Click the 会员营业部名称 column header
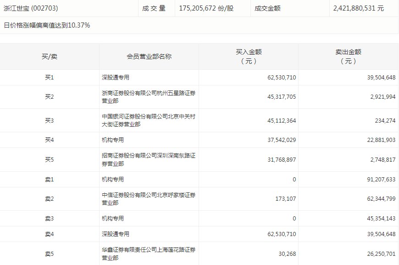The width and height of the screenshot is (399, 265). click(149, 56)
